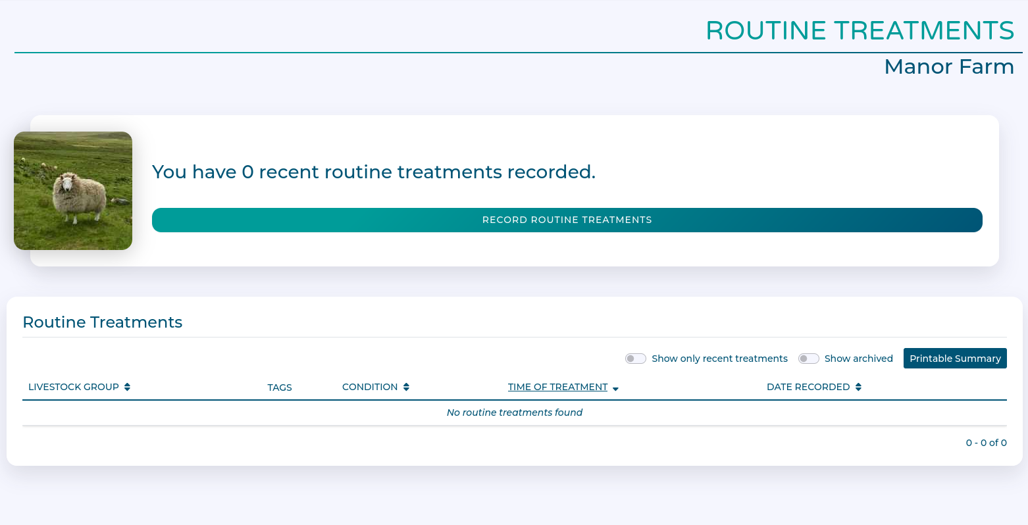Open the Printable Summary
This screenshot has width=1028, height=525.
click(955, 358)
